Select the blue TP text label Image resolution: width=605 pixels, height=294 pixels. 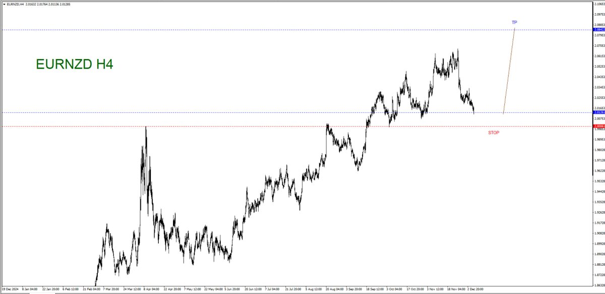[x=514, y=22]
